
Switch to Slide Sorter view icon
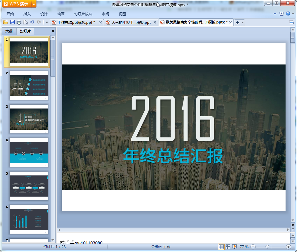tap(228, 247)
